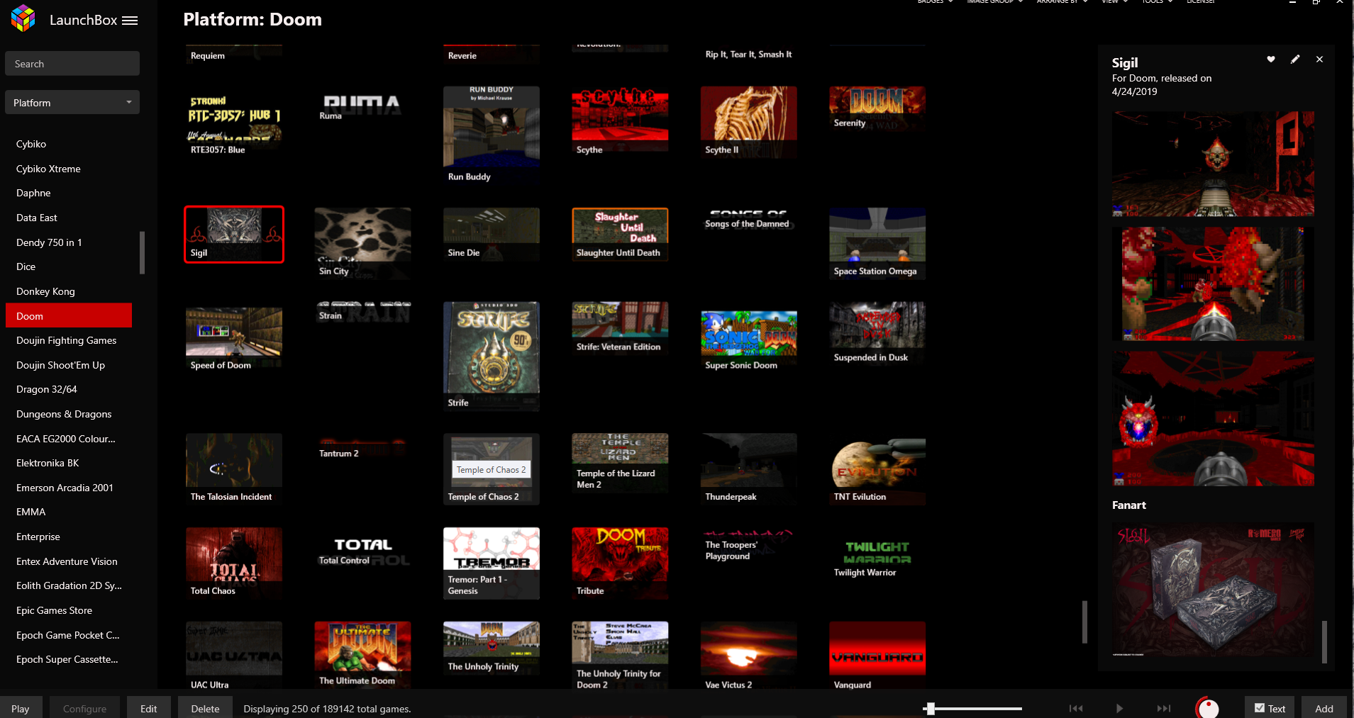The width and height of the screenshot is (1354, 718).
Task: Open the Arrange By dropdown menu
Action: tap(1062, 2)
